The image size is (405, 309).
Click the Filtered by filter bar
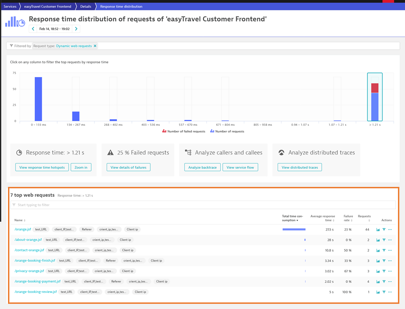(203, 46)
